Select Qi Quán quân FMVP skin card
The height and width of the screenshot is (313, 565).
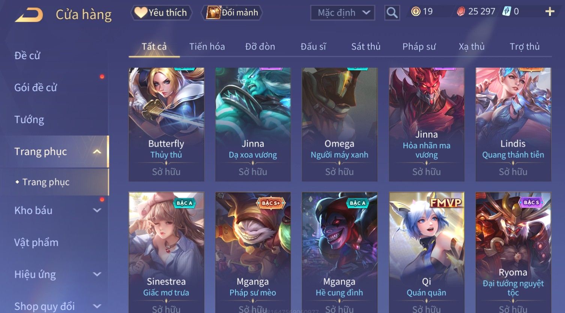click(x=427, y=253)
